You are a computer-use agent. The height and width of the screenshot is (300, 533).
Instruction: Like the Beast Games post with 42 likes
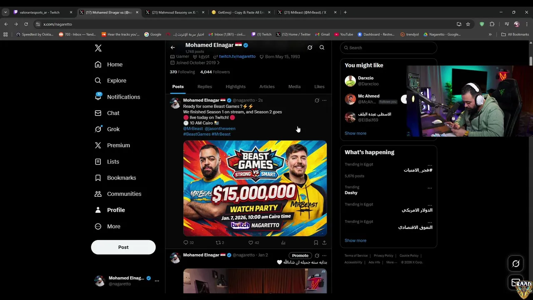pos(251,242)
